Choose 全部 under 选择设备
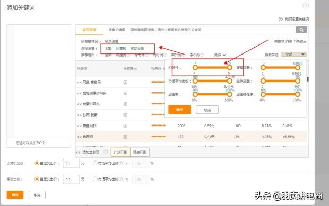The height and width of the screenshot is (206, 329). point(108,49)
